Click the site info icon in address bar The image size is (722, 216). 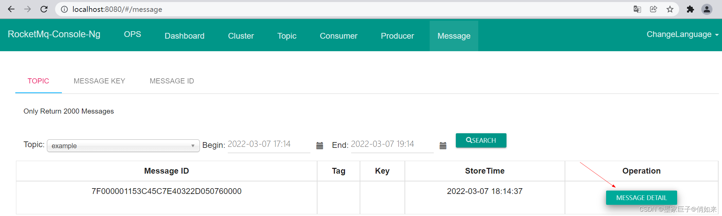pos(64,9)
